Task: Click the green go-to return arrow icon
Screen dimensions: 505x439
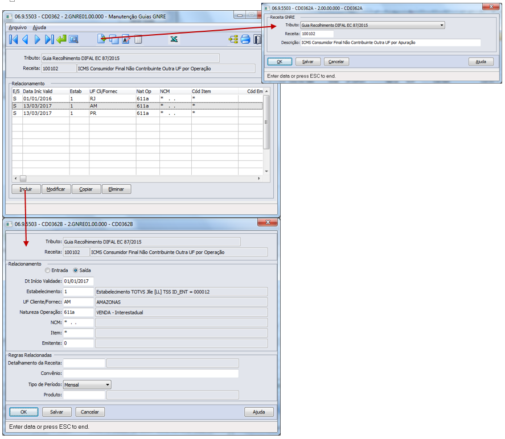Action: pyautogui.click(x=61, y=39)
